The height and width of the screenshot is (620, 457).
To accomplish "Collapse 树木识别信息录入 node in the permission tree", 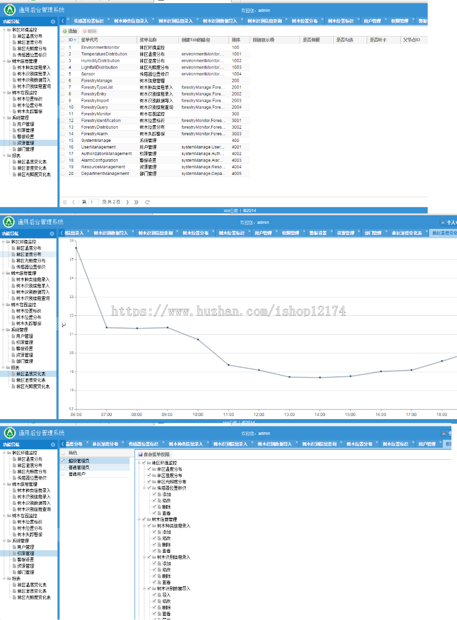I will 144,557.
